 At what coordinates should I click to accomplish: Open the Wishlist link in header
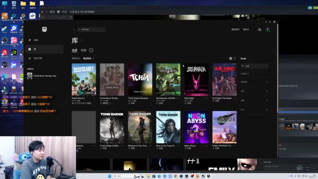[x=235, y=29]
